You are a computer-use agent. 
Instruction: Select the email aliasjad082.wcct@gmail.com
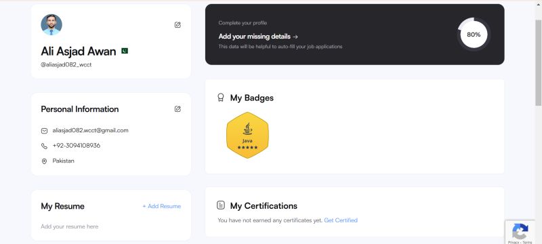coord(91,130)
